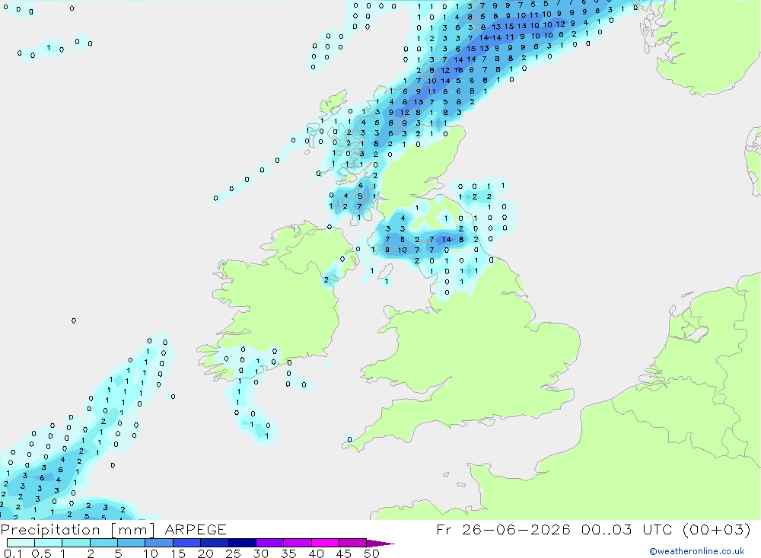Select the 25 to 30 mm legend swatch
This screenshot has width=761, height=558.
point(242,543)
